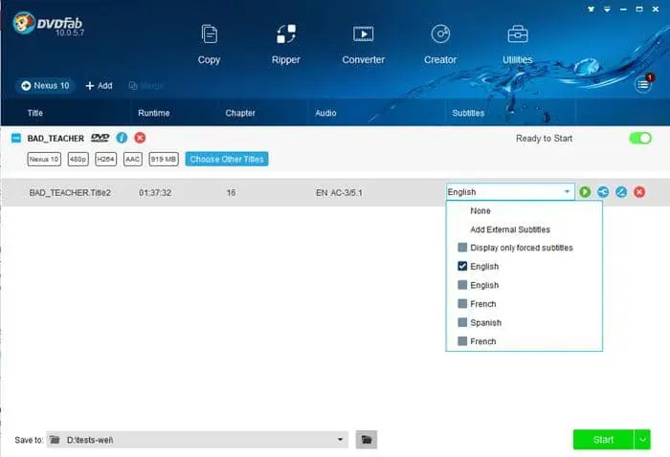Delete the BAD_TEACHER.Title2 row
This screenshot has width=670, height=457.
point(639,192)
